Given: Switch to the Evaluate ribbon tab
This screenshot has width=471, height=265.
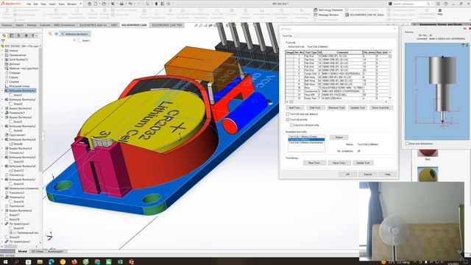Looking at the screenshot, I should pyautogui.click(x=45, y=25).
